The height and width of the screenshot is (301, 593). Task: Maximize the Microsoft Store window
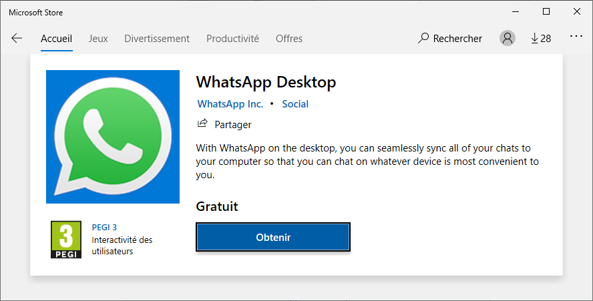[x=546, y=12]
